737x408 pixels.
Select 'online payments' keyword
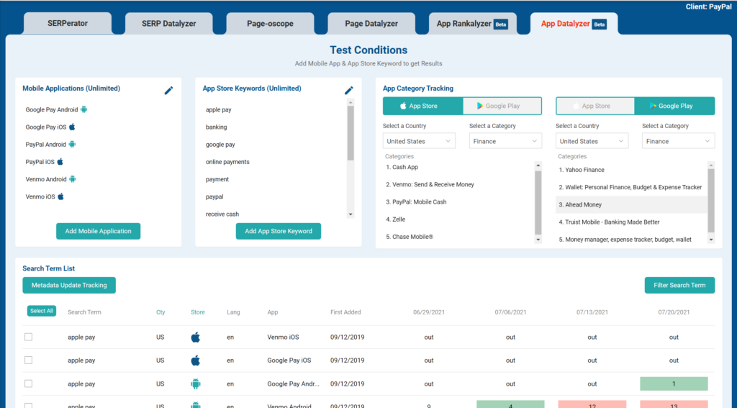pyautogui.click(x=227, y=162)
